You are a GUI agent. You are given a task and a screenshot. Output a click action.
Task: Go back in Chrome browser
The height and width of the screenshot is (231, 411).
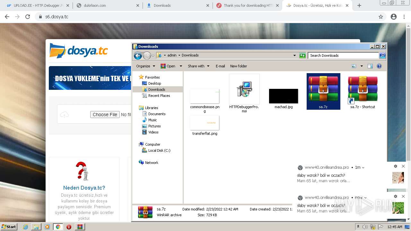(x=7, y=17)
